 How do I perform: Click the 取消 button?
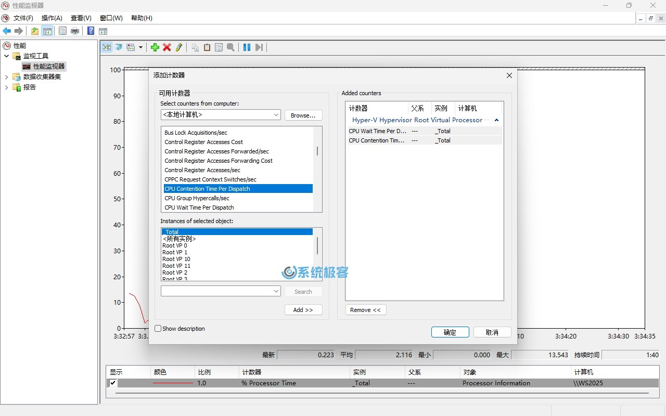click(492, 332)
